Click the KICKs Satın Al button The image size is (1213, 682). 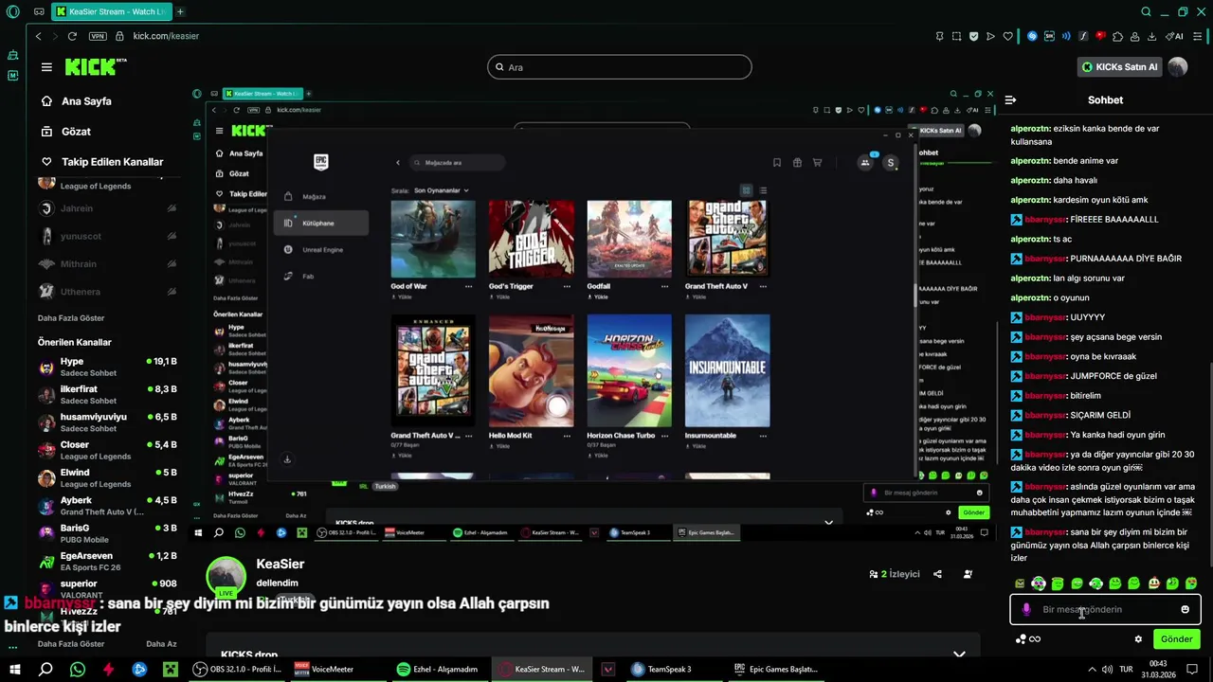click(x=1120, y=67)
